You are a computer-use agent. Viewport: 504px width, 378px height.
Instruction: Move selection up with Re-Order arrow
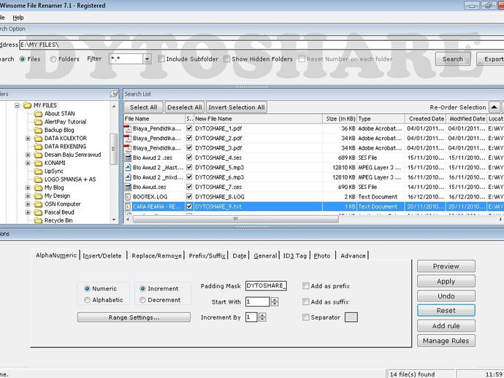click(494, 107)
